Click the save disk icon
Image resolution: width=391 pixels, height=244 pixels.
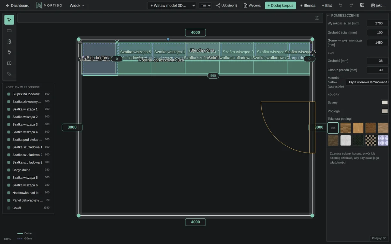tap(362, 5)
